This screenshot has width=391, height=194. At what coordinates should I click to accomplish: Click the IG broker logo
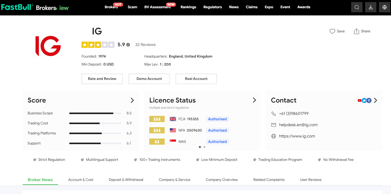48,46
